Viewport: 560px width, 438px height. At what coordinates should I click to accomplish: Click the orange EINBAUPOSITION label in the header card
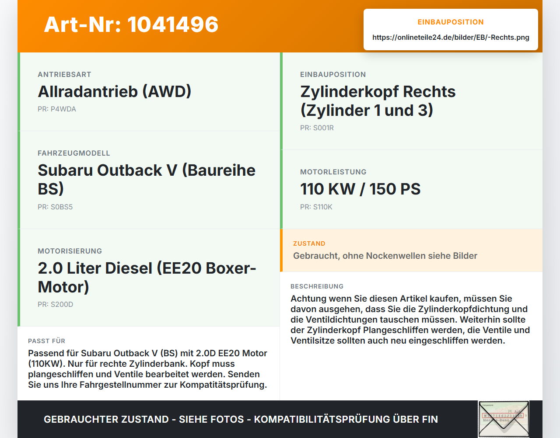451,22
